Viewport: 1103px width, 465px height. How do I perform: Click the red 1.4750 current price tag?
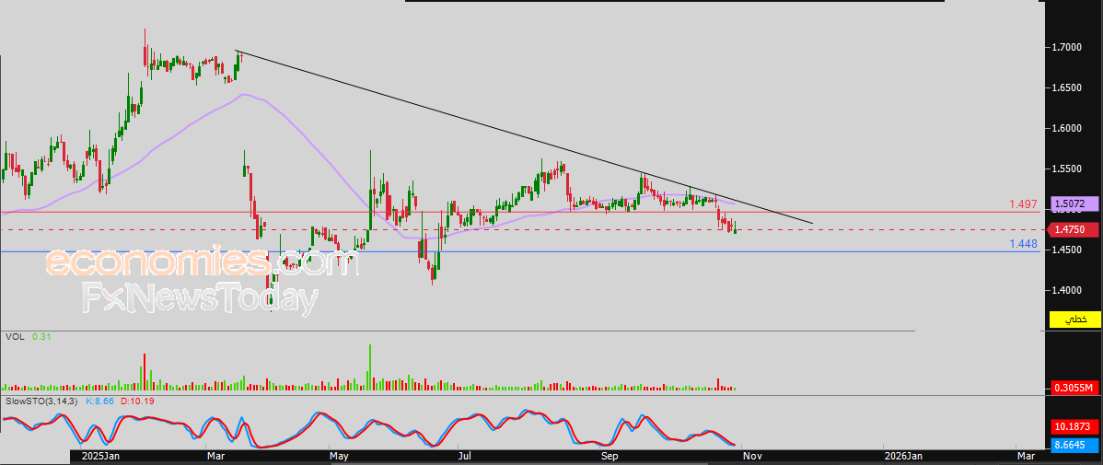point(1074,229)
